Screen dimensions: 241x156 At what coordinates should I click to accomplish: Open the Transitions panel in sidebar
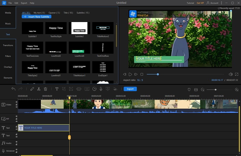pyautogui.click(x=8, y=45)
